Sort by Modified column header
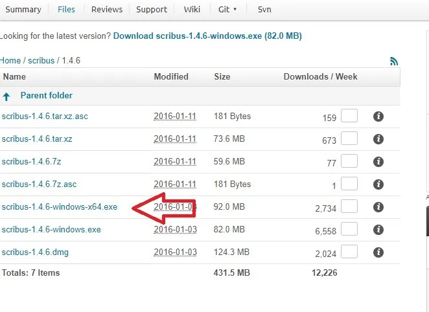Viewport: 429px width, 312px height. tap(171, 77)
